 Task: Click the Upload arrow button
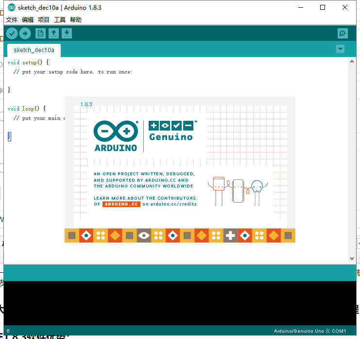(25, 34)
